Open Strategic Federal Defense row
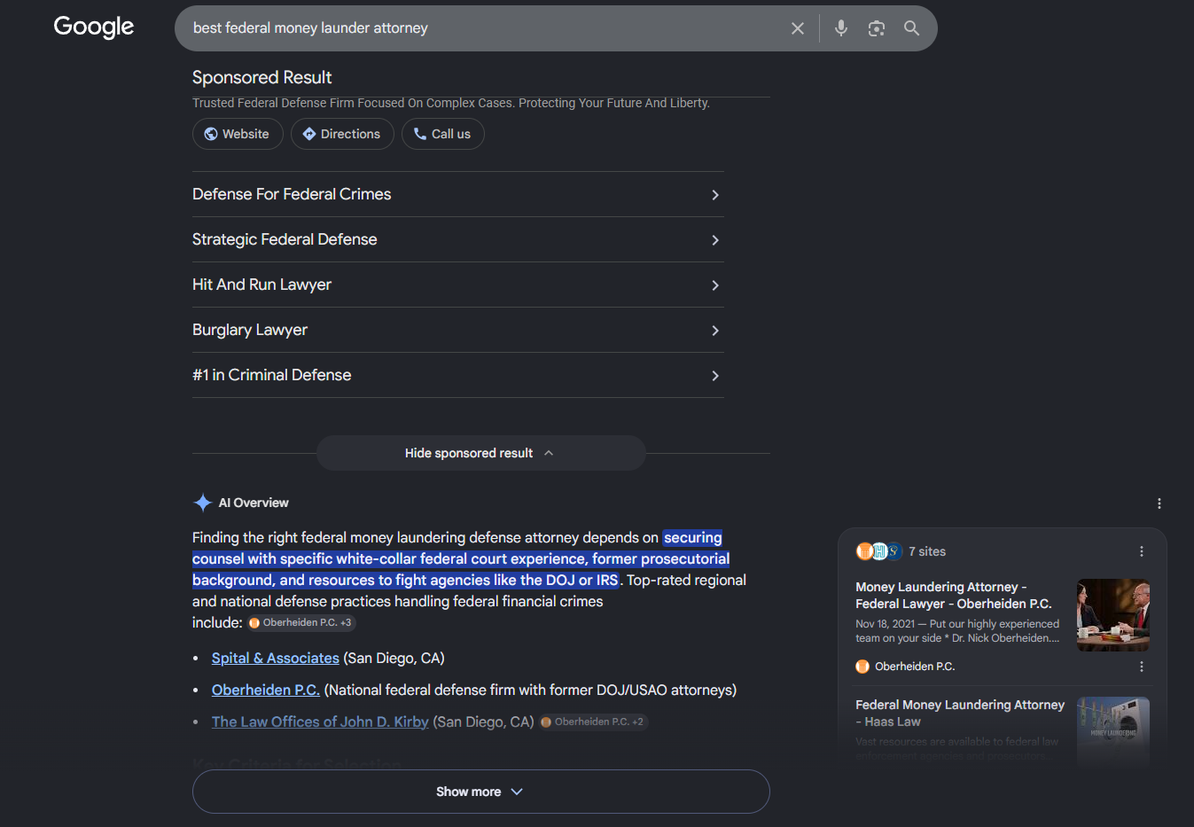The image size is (1194, 827). (458, 239)
